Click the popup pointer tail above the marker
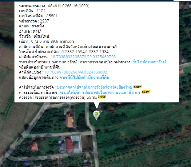191x167 pixels. (97, 105)
